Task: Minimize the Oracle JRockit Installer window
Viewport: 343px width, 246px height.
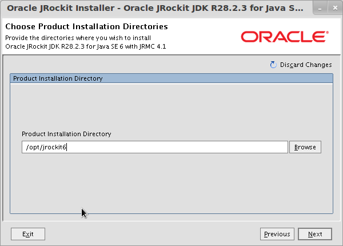Action: point(320,9)
